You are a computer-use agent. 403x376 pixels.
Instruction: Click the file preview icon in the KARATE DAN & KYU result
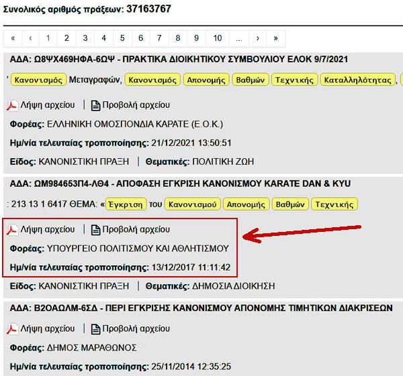[x=96, y=230]
